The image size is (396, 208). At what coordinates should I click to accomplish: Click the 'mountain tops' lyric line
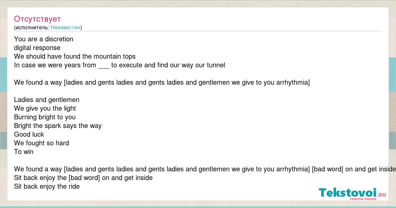pyautogui.click(x=75, y=56)
